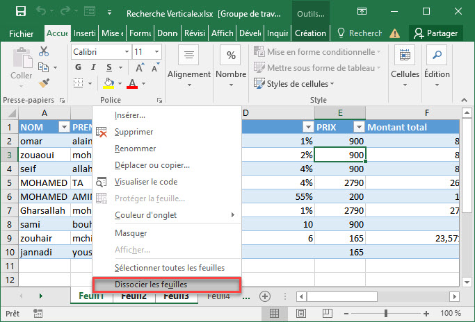Screen dimensions: 475x322
Task: Click the zoom slider handle
Action: tap(386, 313)
